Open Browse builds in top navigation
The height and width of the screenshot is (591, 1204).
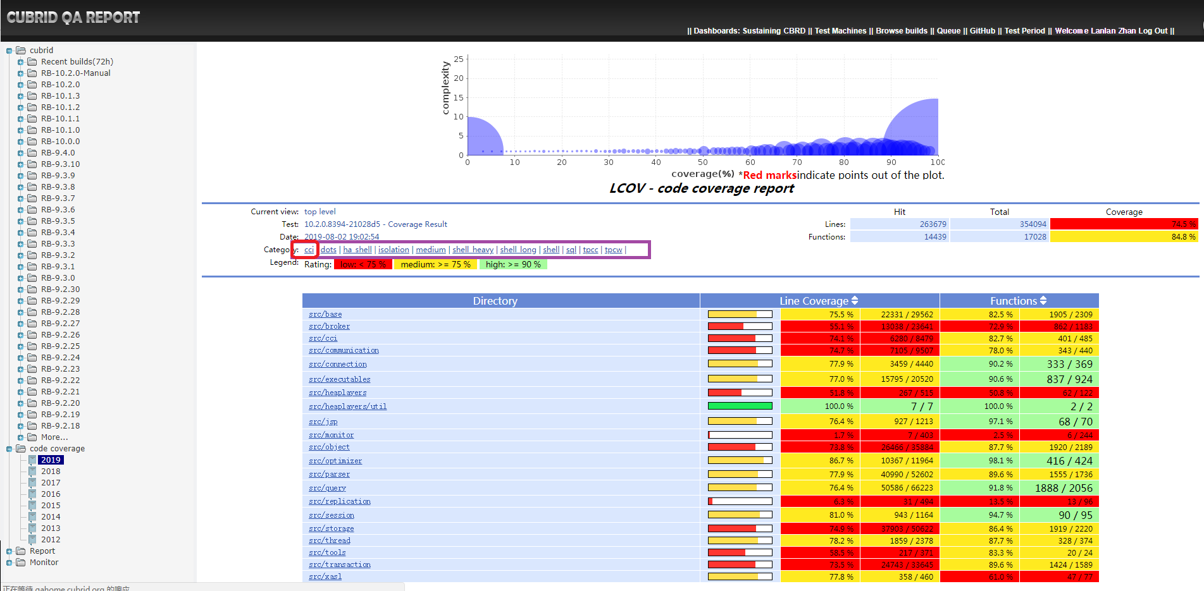902,31
